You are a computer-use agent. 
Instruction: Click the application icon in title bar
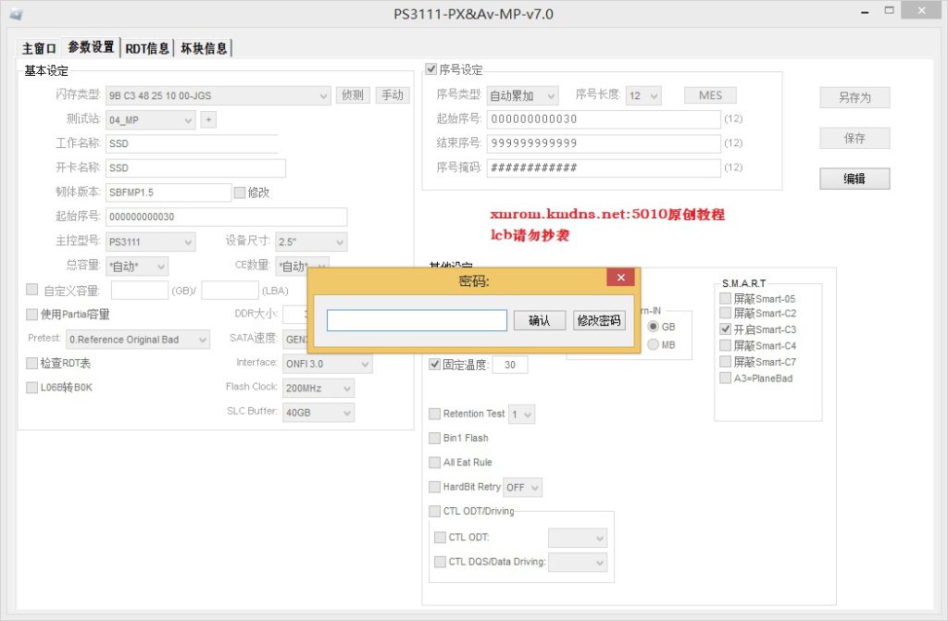pyautogui.click(x=16, y=14)
